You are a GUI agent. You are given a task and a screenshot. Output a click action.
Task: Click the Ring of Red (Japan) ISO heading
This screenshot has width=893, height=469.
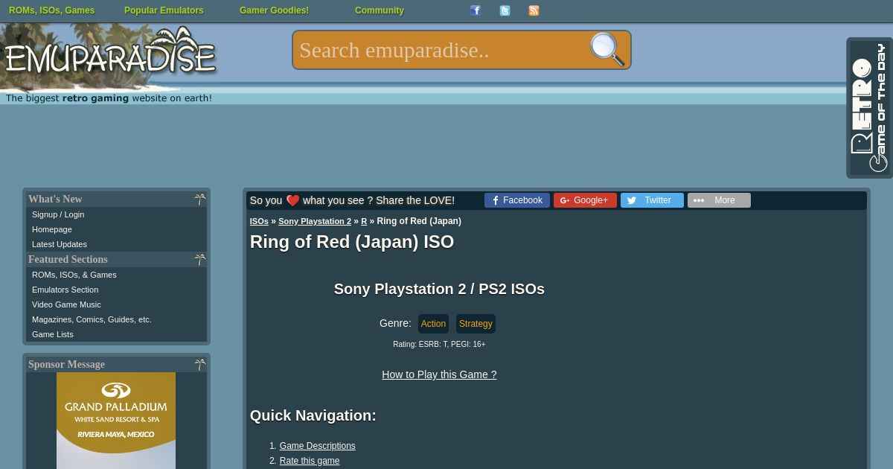click(x=352, y=242)
